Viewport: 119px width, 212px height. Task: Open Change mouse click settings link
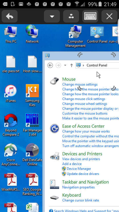pyautogui.click(x=84, y=99)
